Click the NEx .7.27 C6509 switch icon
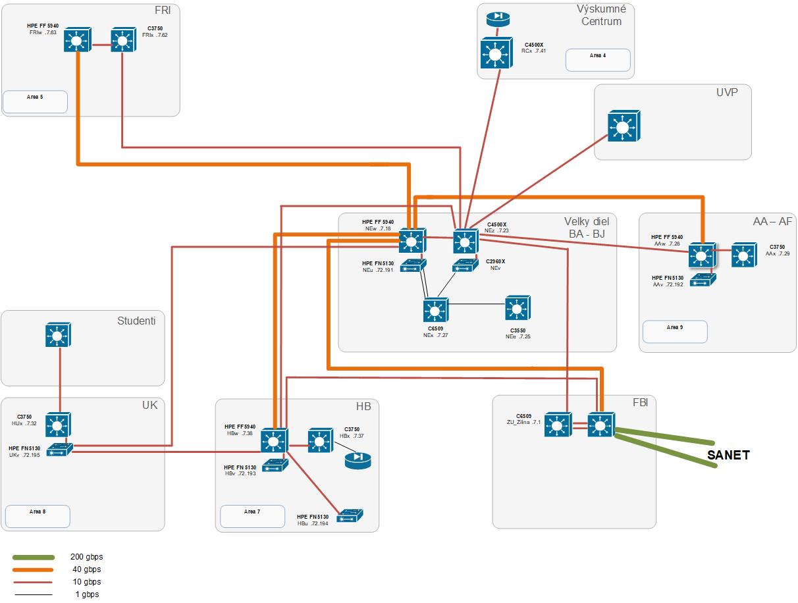 click(x=435, y=309)
